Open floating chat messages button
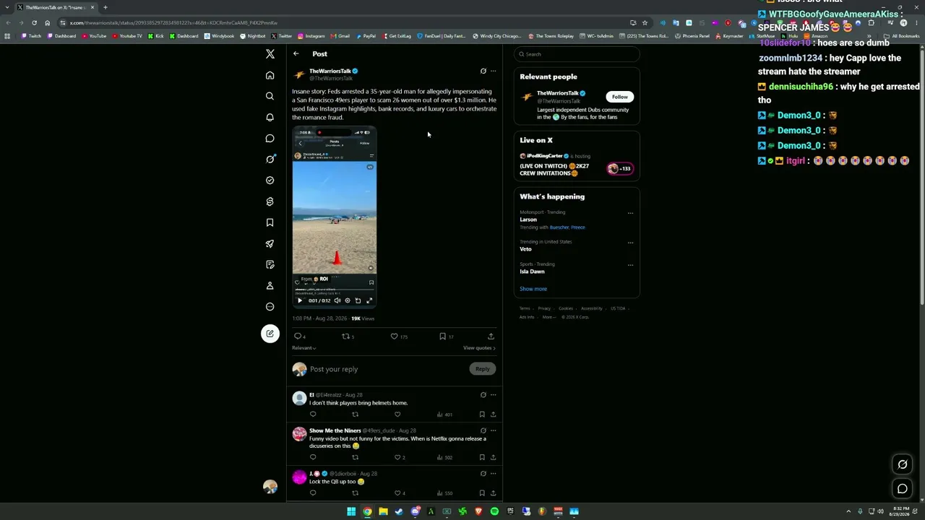The height and width of the screenshot is (520, 925). point(903,489)
